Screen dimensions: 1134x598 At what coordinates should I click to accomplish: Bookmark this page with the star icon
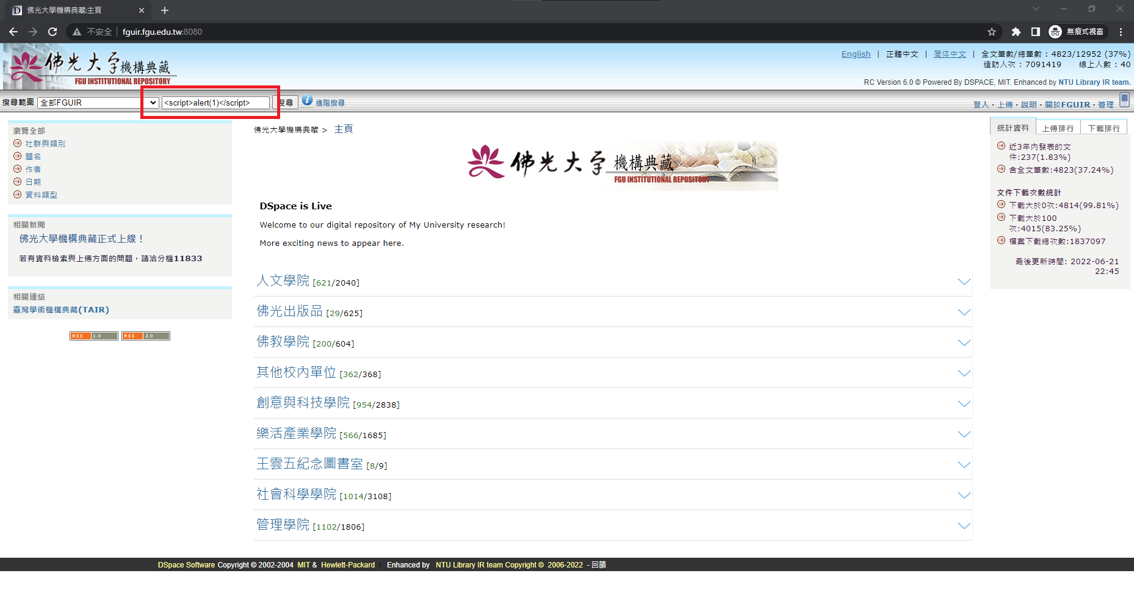pos(992,32)
